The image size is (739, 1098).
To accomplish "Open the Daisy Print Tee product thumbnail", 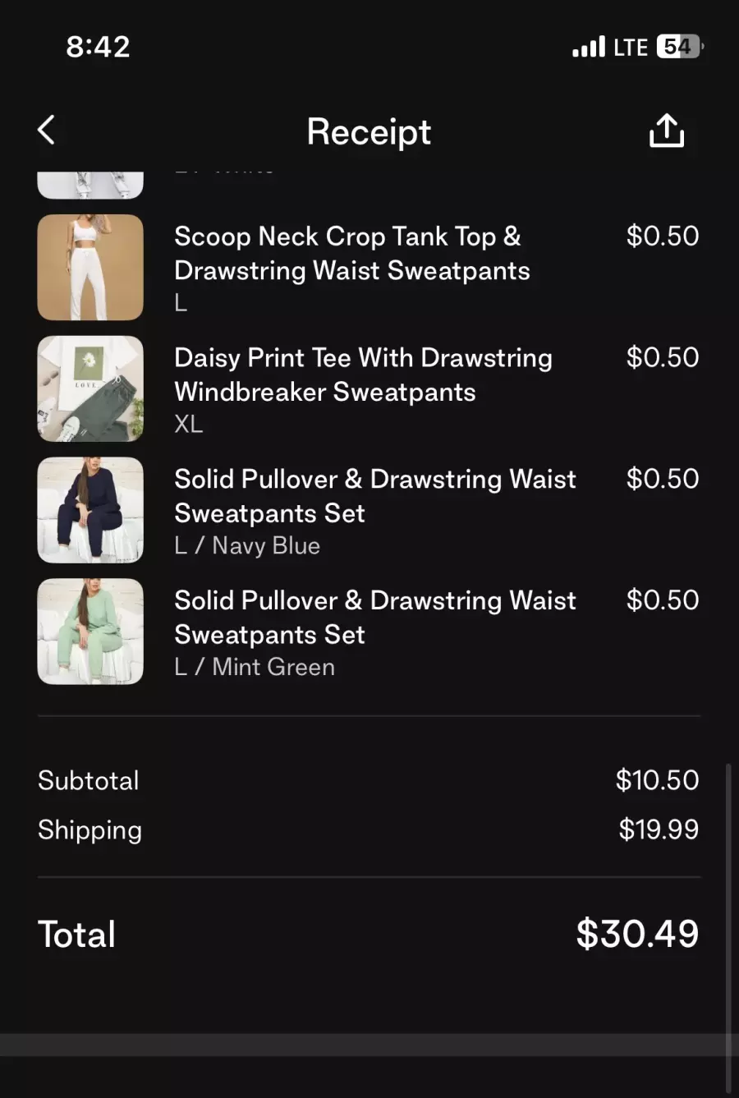I will pyautogui.click(x=90, y=388).
